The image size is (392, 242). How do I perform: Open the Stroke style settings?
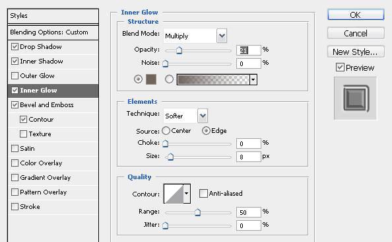pos(30,207)
